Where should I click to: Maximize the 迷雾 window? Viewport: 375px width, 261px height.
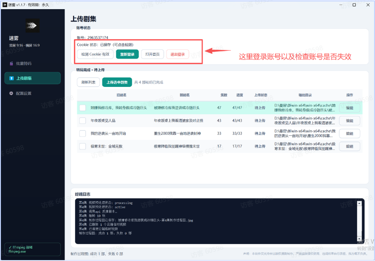354,5
